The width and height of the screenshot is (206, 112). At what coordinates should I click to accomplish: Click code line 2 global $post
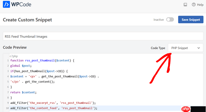[21, 66]
